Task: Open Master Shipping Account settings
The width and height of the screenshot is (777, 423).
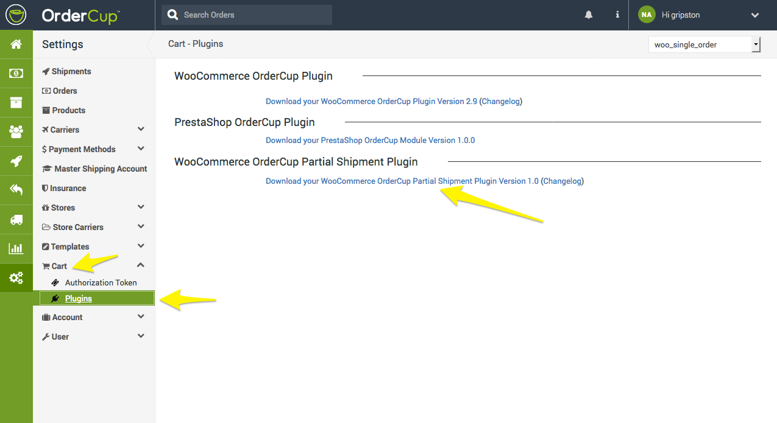Action: (94, 169)
